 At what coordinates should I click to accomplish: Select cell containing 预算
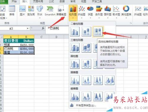click(11, 45)
